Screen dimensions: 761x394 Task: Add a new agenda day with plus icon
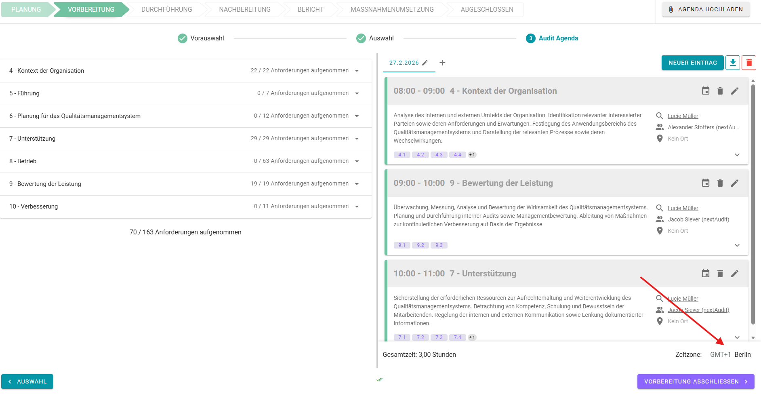tap(442, 63)
